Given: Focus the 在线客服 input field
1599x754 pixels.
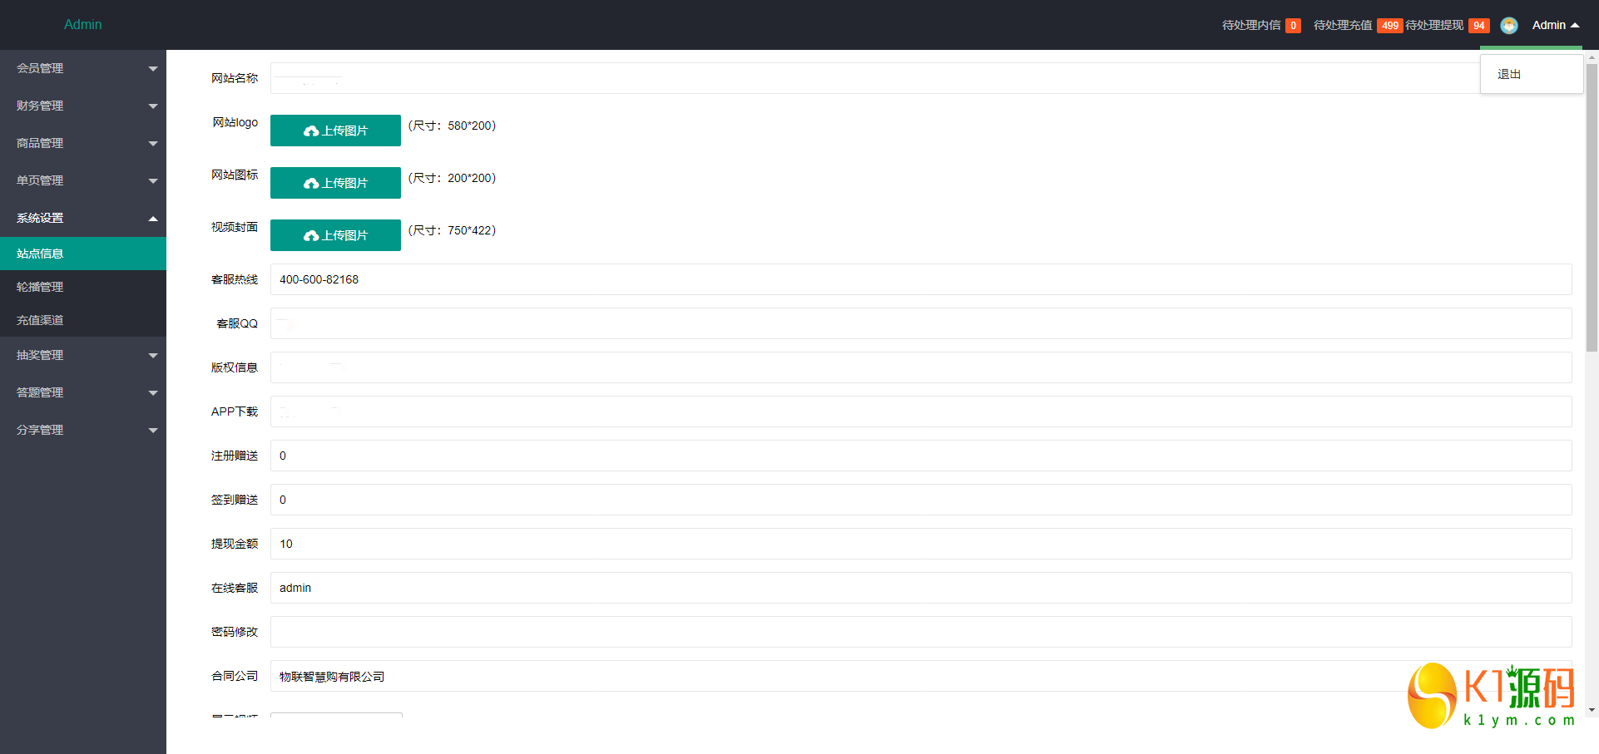Looking at the screenshot, I should 921,588.
